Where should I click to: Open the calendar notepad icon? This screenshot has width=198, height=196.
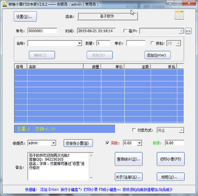(179, 15)
